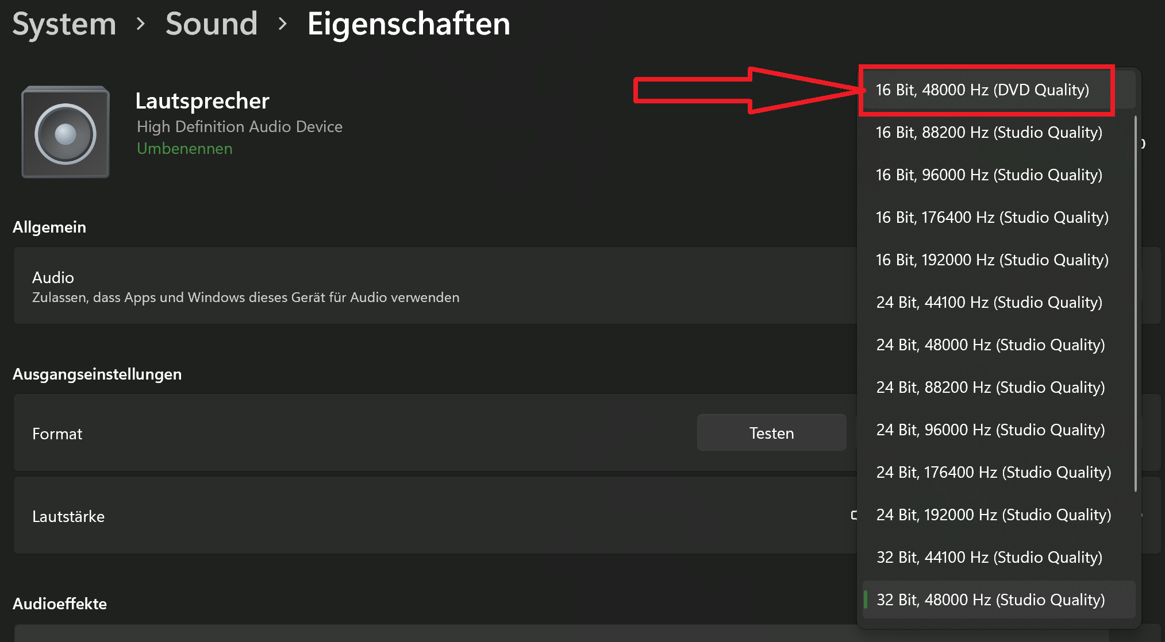Go back to Sound breadcrumb
Screen dimensions: 1165x642
point(212,24)
